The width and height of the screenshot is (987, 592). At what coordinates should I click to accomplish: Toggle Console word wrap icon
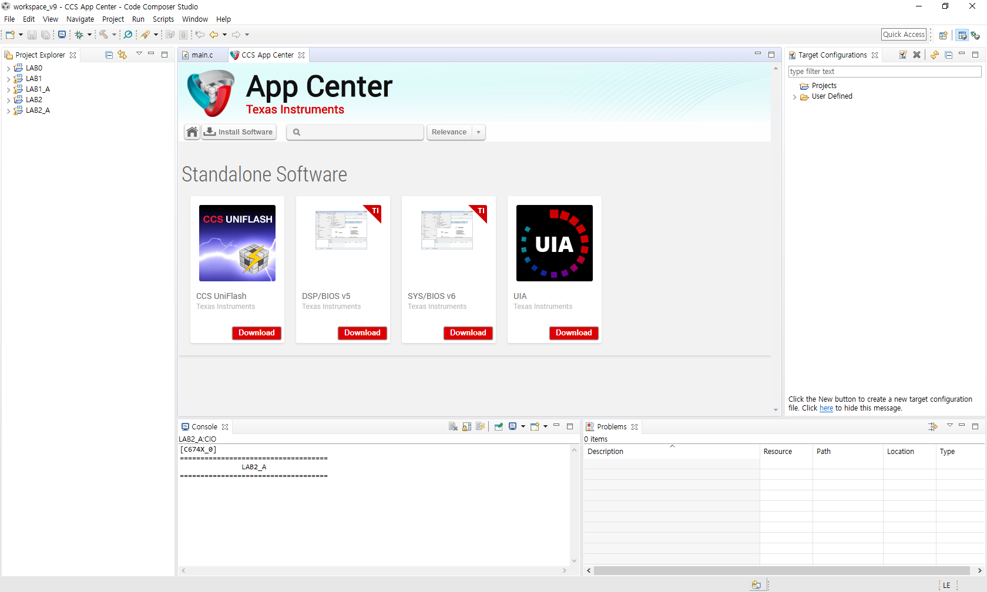481,426
